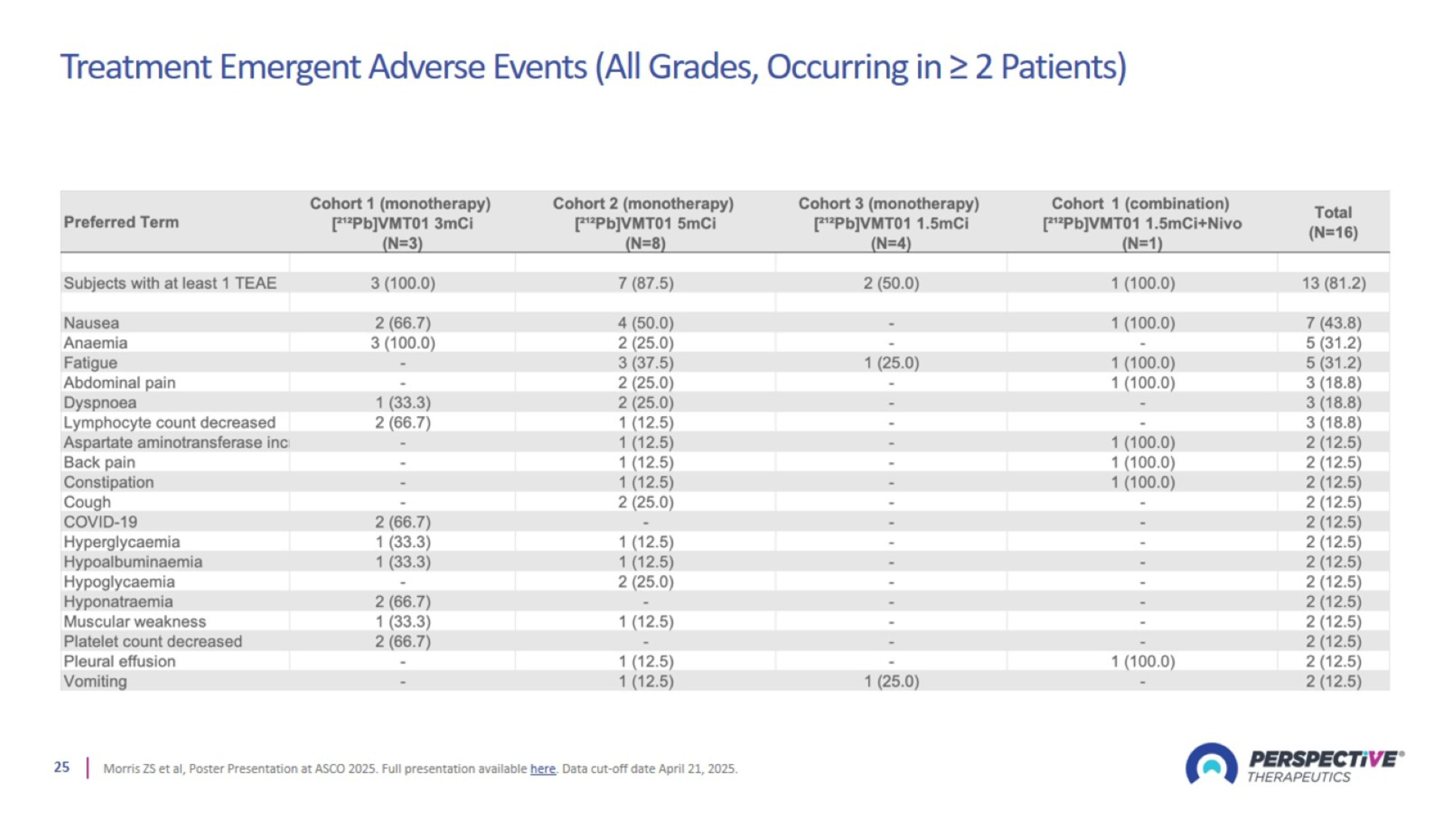Viewport: 1446px width, 813px height.
Task: Click the Pleural effusion row label
Action: pyautogui.click(x=120, y=662)
